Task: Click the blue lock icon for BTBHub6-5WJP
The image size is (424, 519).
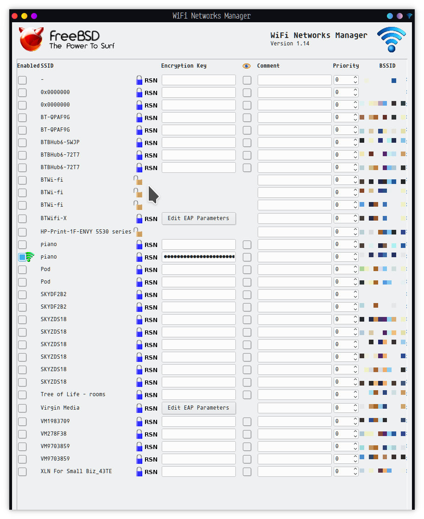Action: (139, 143)
